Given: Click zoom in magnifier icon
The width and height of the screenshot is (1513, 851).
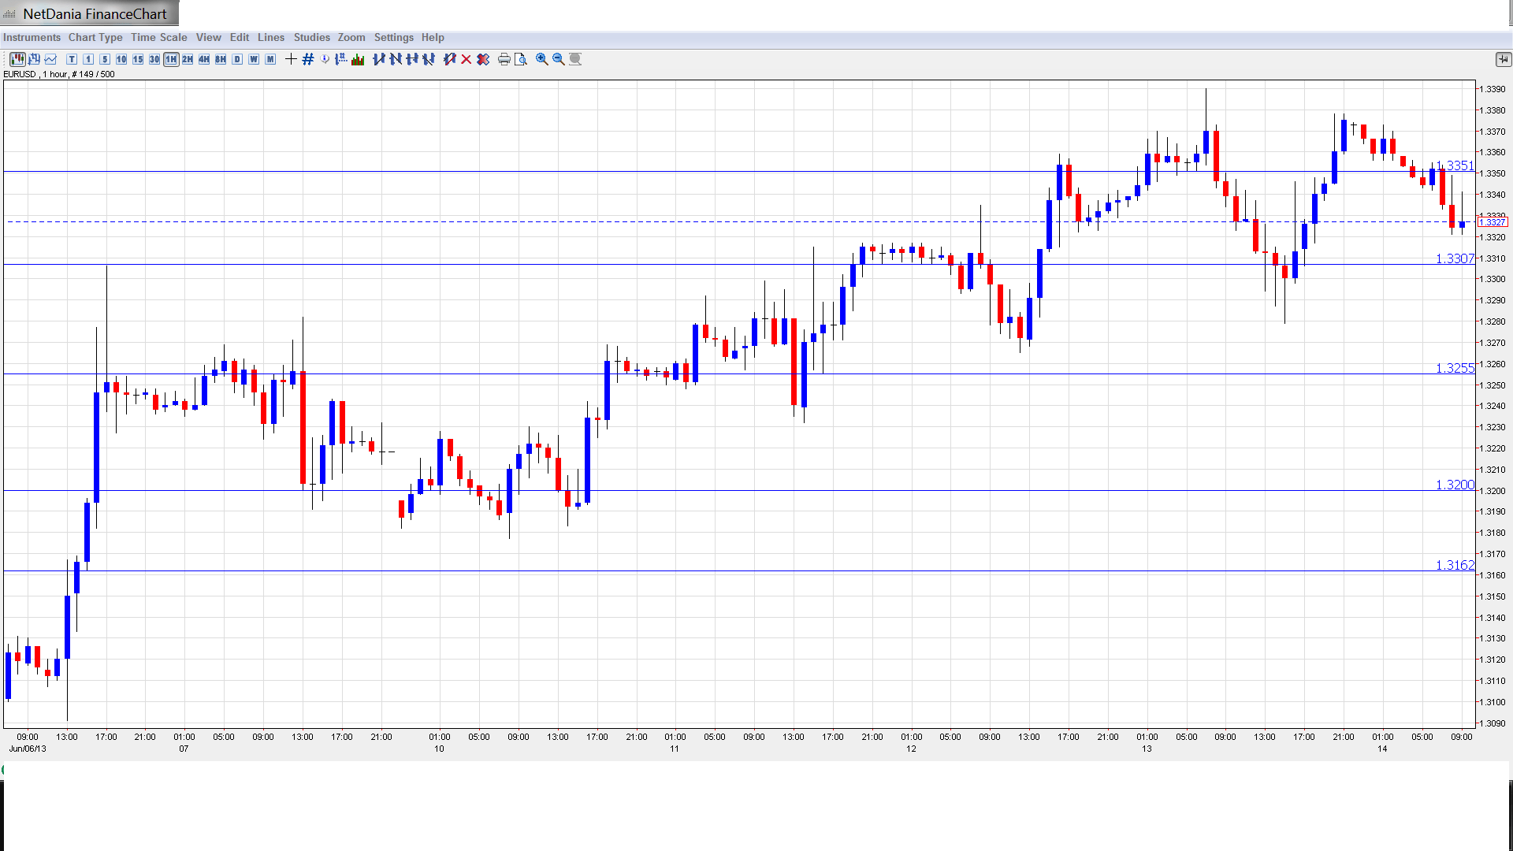Looking at the screenshot, I should [542, 59].
